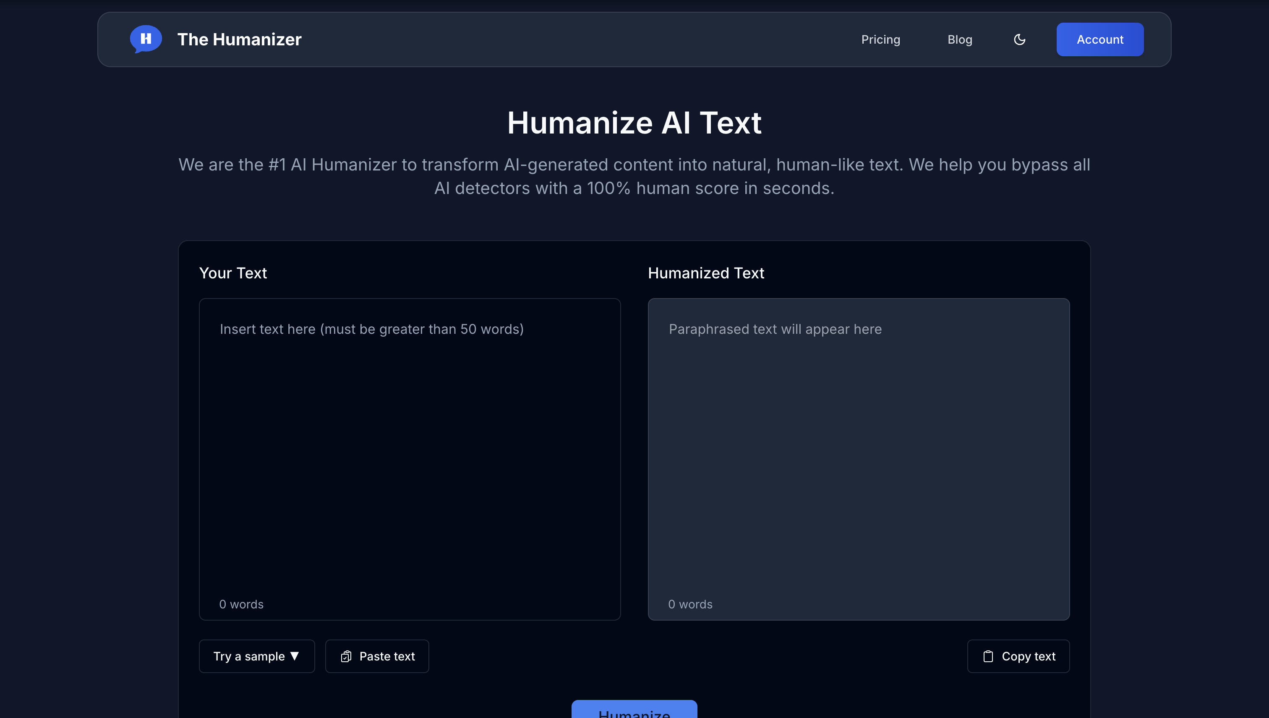Click the Copy text clipboard icon

[988, 656]
